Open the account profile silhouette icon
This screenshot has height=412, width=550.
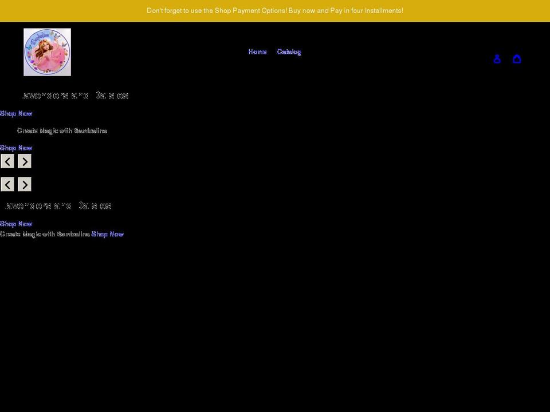point(497,58)
